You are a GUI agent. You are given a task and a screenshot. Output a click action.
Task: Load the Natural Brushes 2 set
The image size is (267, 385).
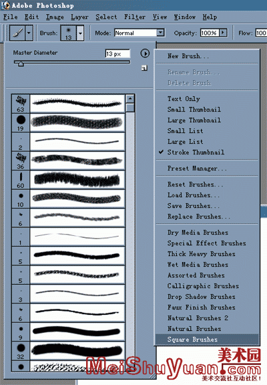(208, 317)
